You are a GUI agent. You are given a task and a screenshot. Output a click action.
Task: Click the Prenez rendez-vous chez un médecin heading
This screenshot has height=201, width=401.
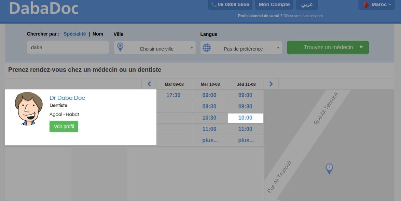click(85, 70)
